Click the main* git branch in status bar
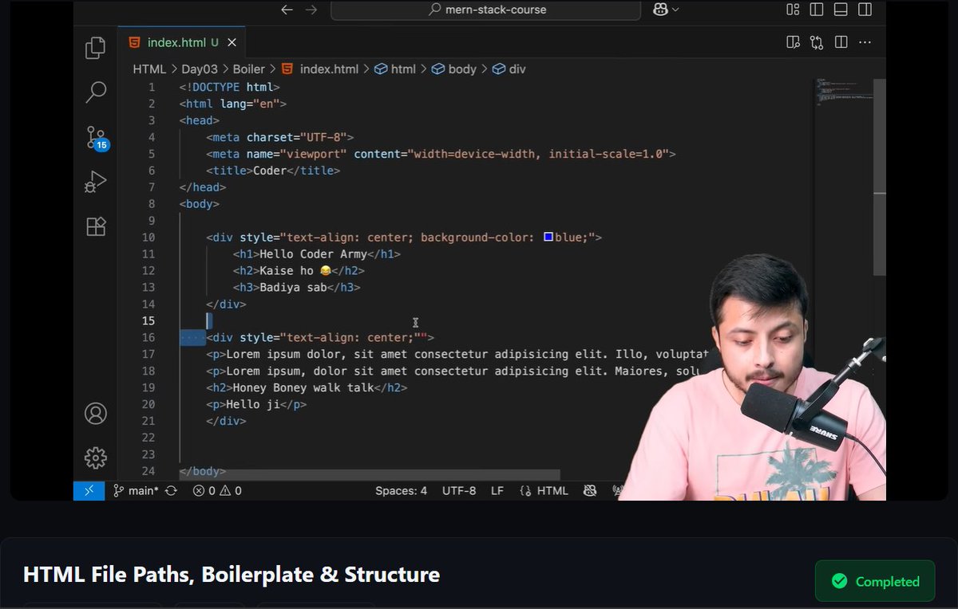958x609 pixels. click(x=136, y=491)
